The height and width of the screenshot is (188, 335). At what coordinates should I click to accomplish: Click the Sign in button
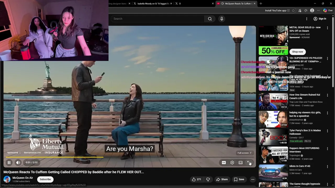click(320, 19)
